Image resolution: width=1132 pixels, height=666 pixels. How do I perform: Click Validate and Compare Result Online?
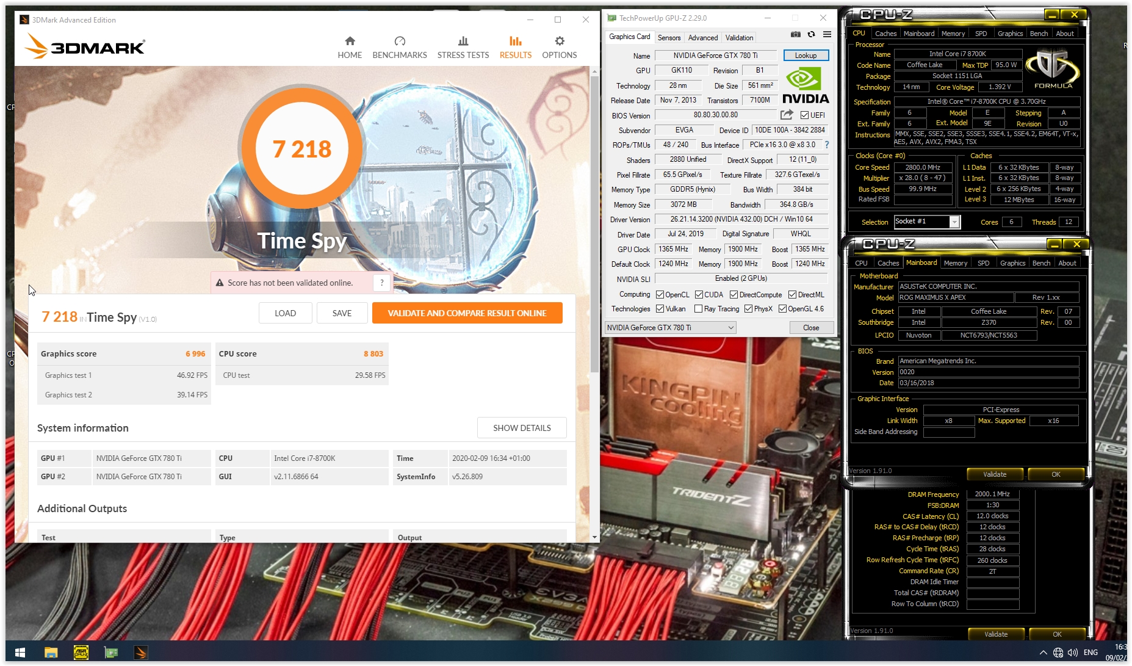tap(467, 313)
